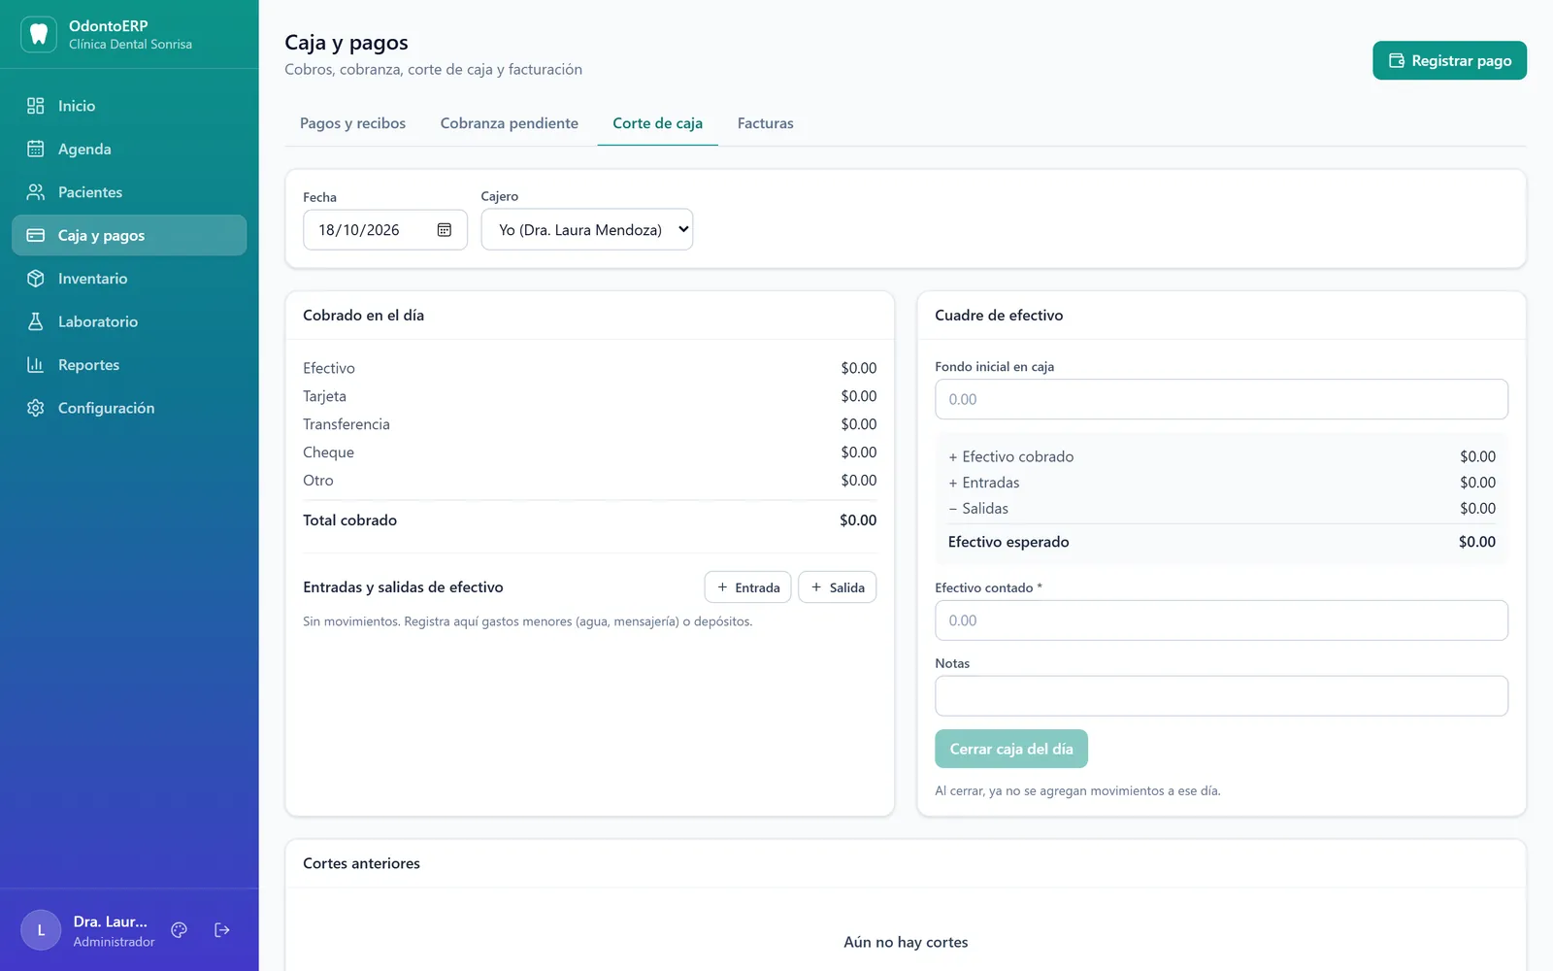This screenshot has width=1553, height=971.
Task: Focus the Efectivo contado field
Action: (x=1221, y=620)
